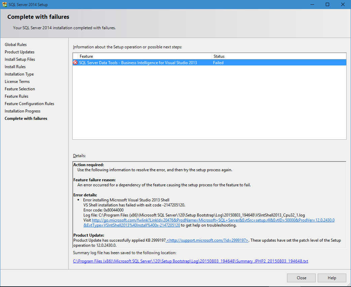Open the KB 2999197 support link

208,240
